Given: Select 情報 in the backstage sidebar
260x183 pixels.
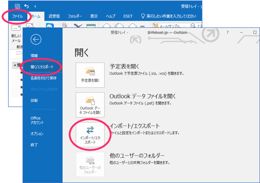Looking at the screenshot, I should click(34, 56).
